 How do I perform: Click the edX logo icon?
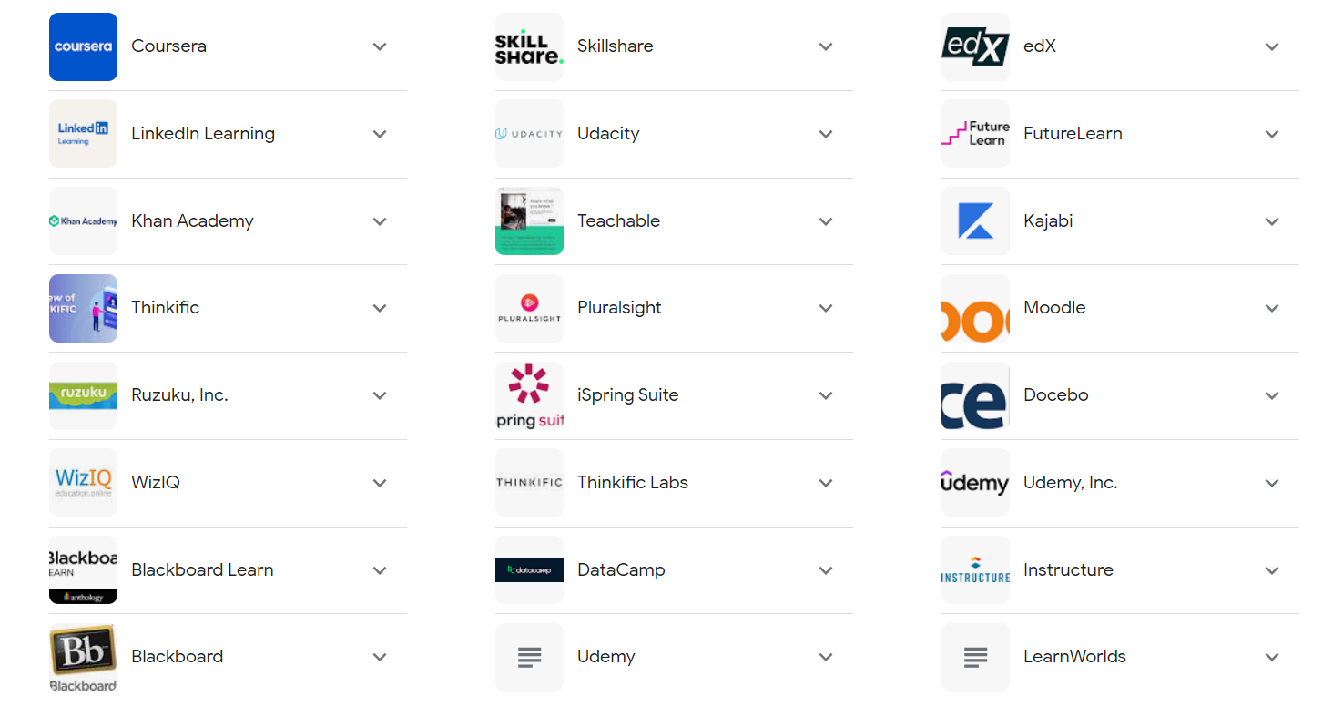pos(975,46)
